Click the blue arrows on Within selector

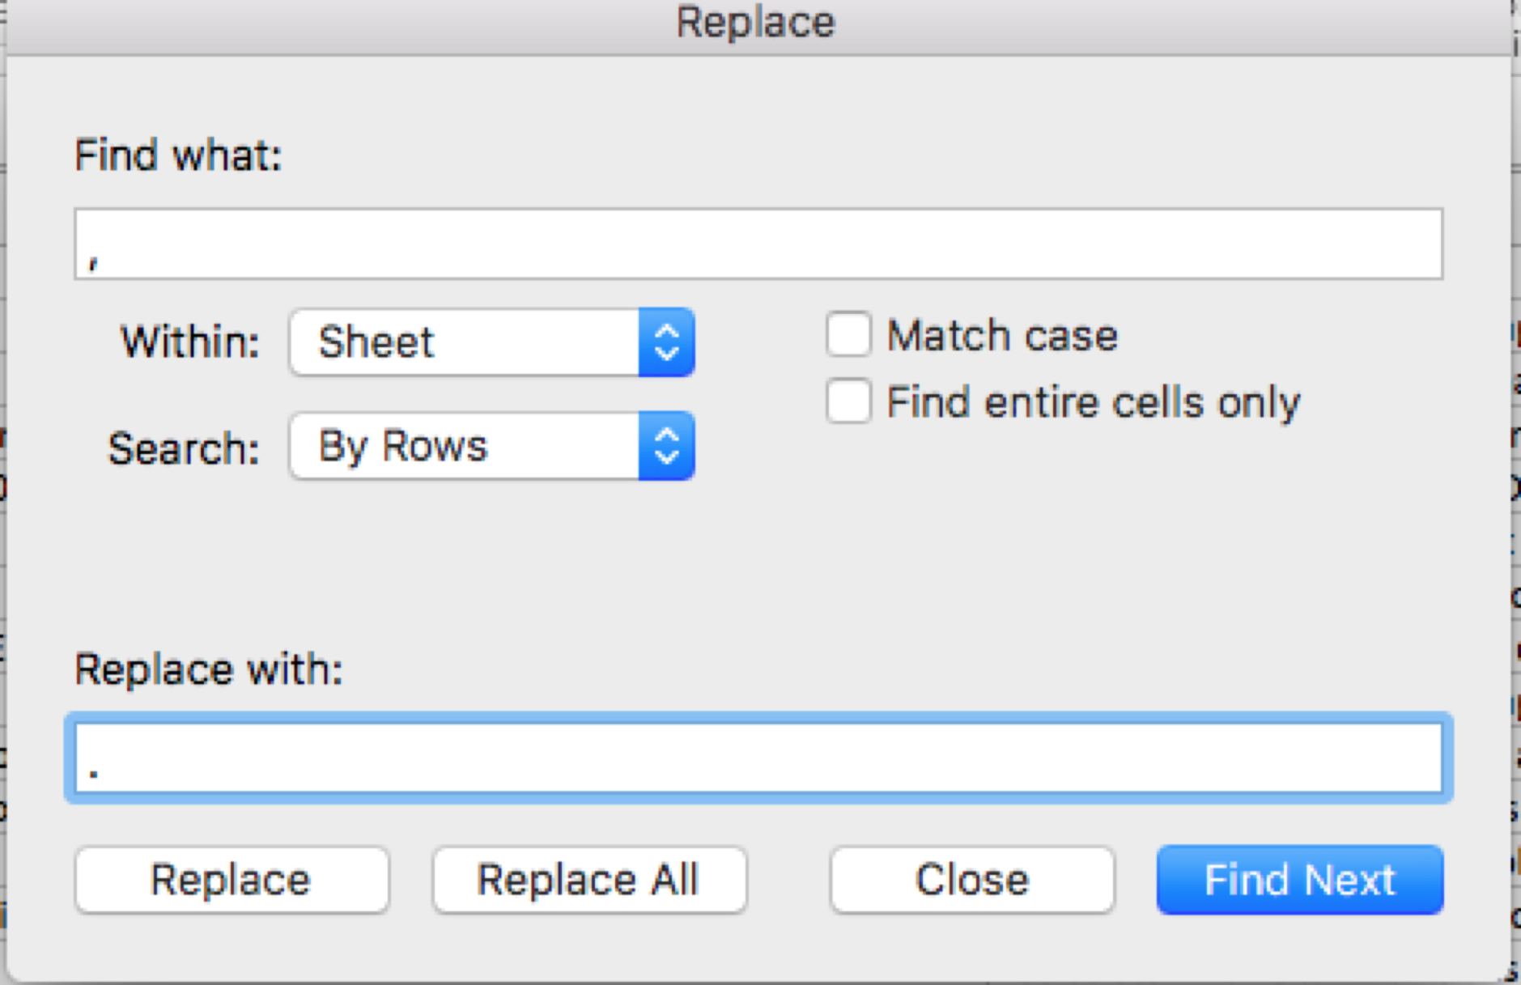click(x=666, y=342)
